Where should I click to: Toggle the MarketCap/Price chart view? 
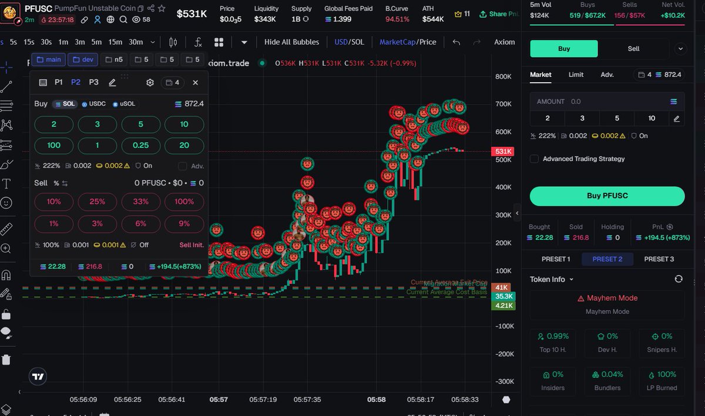pyautogui.click(x=408, y=42)
